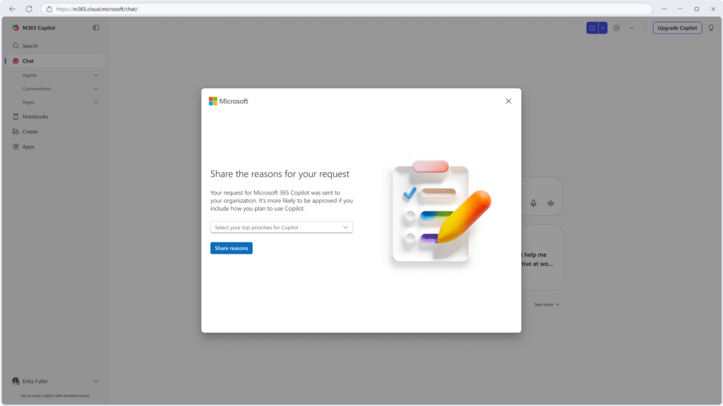The image size is (723, 406).
Task: Select Chat in the left sidebar
Action: [28, 60]
